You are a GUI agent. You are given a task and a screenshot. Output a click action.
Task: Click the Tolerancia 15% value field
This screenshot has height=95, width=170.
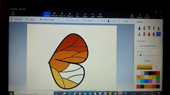[156, 51]
